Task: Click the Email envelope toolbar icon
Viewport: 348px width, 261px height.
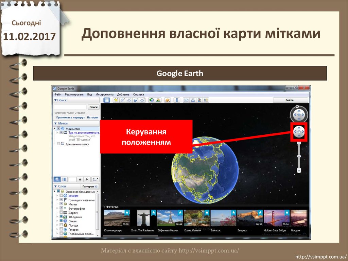Action: (186, 100)
